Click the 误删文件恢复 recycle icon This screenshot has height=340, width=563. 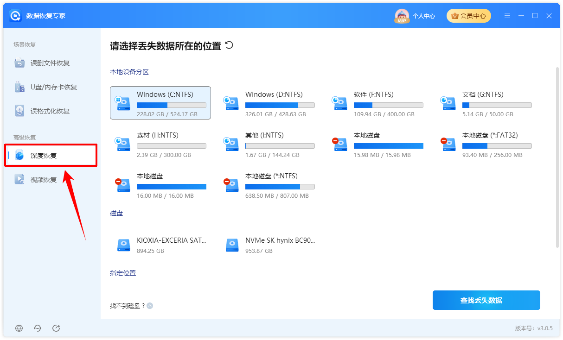(19, 63)
